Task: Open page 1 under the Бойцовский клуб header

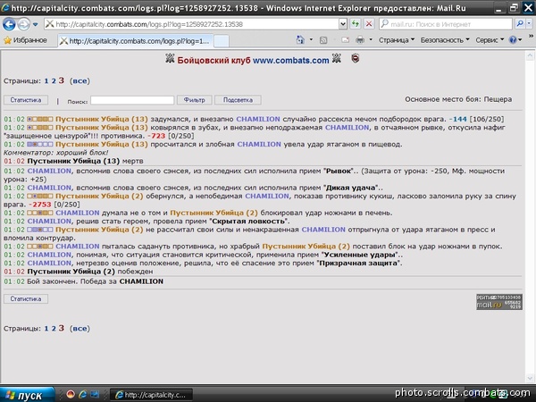Action: pyautogui.click(x=46, y=81)
